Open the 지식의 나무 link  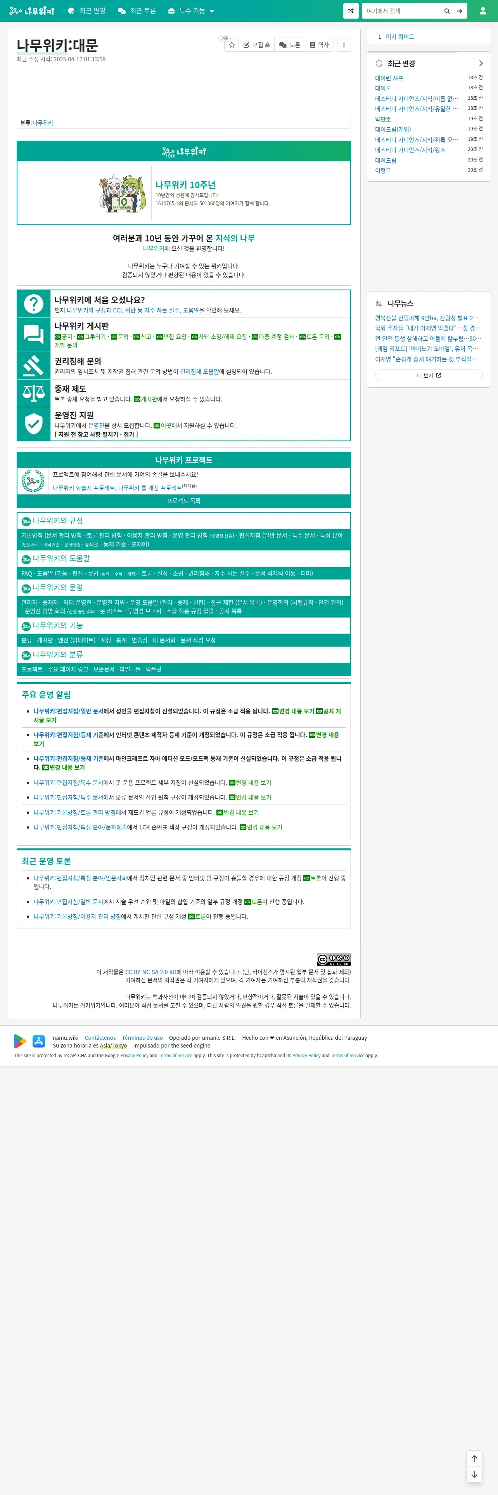pos(235,239)
